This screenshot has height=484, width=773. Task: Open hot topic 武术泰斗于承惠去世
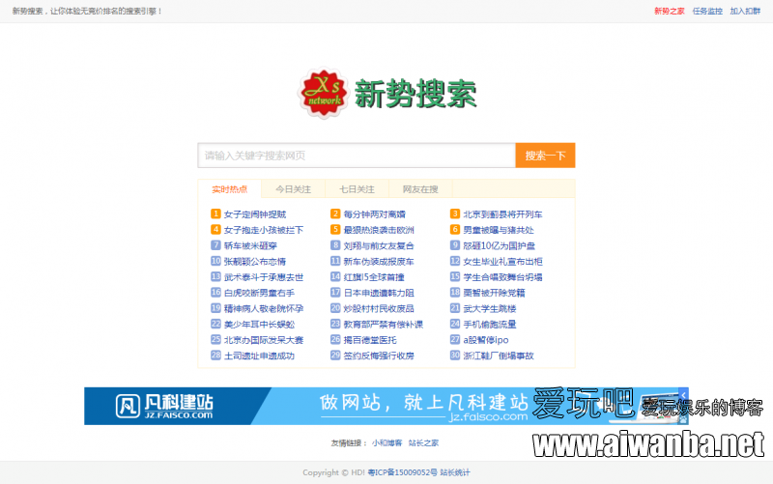tap(264, 277)
